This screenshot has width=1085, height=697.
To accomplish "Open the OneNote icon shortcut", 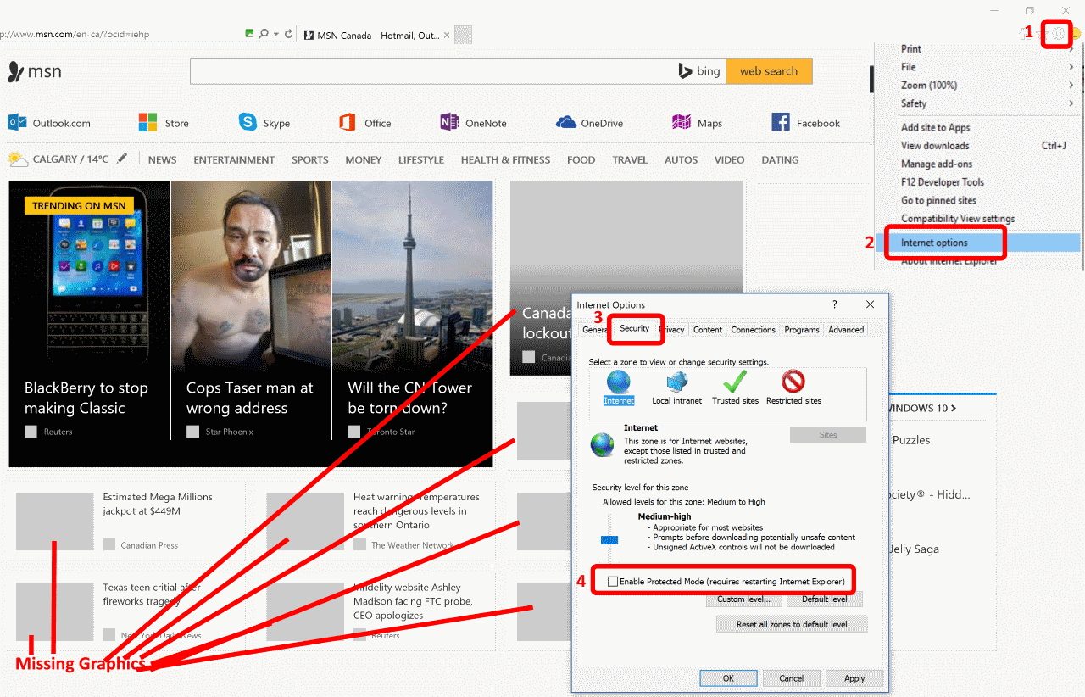I will 449,123.
